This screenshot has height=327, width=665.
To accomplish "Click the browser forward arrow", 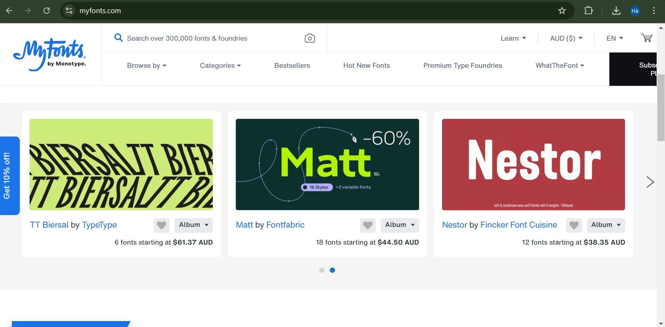I will pyautogui.click(x=28, y=11).
